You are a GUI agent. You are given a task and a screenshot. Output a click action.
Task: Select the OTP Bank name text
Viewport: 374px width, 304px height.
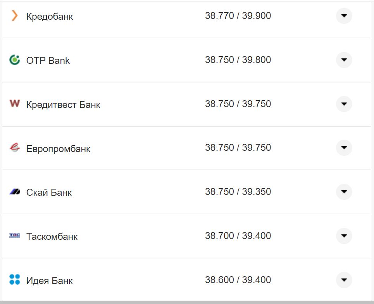point(48,60)
